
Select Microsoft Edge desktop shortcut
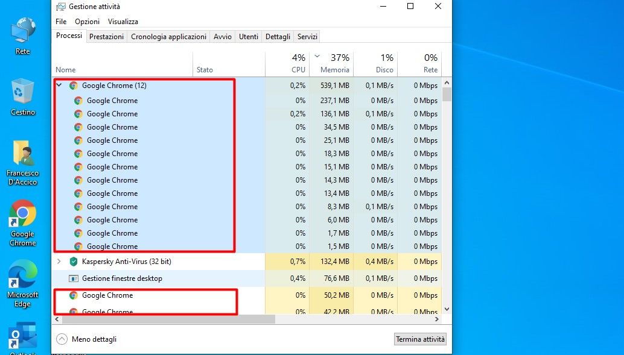pos(23,284)
